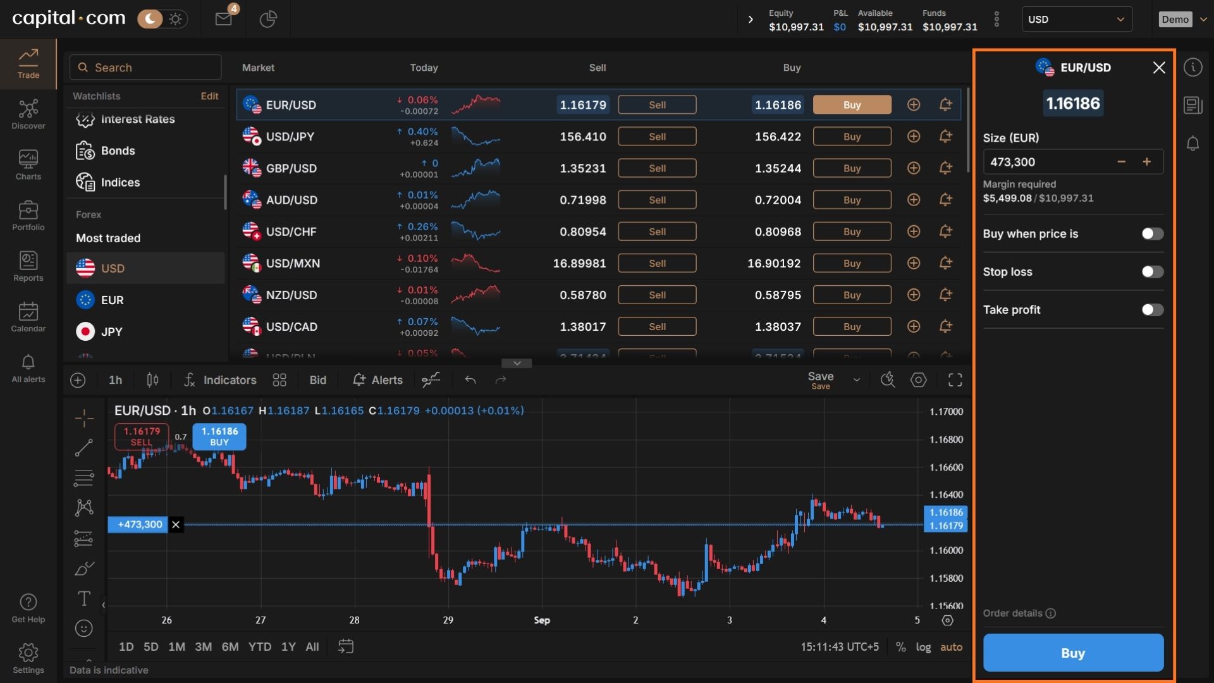Switch Bid price type on chart
Viewport: 1214px width, 683px height.
tap(318, 380)
